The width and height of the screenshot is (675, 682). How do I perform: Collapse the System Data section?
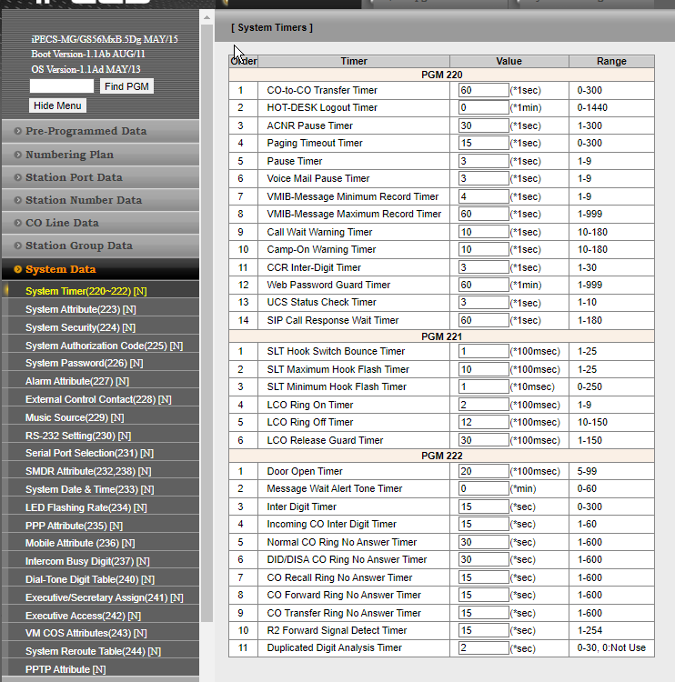(60, 269)
